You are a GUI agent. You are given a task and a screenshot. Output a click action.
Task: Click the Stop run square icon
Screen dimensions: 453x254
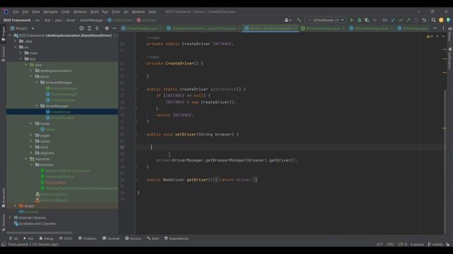[x=374, y=20]
